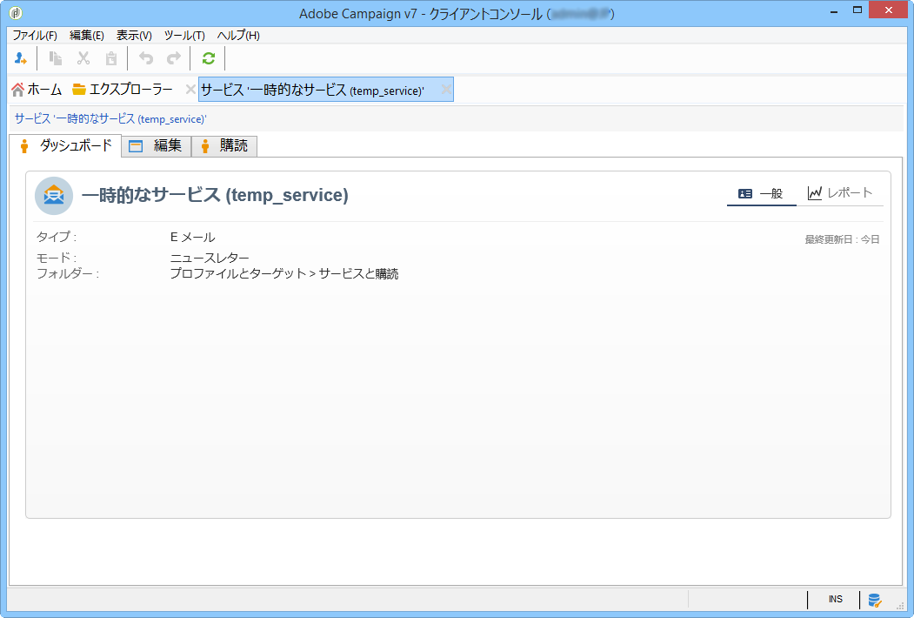Click the red Home house icon
The width and height of the screenshot is (914, 618).
pos(18,90)
